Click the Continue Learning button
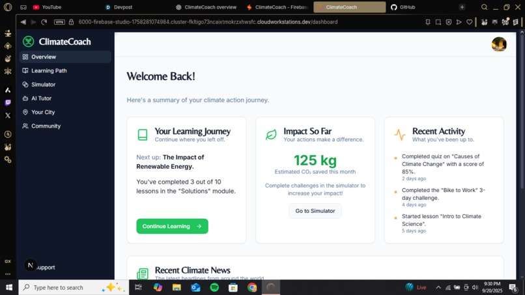The height and width of the screenshot is (295, 525). [x=172, y=227]
